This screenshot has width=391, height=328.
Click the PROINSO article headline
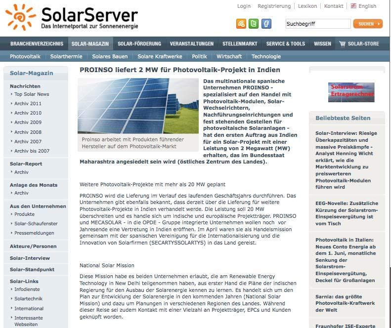180,70
